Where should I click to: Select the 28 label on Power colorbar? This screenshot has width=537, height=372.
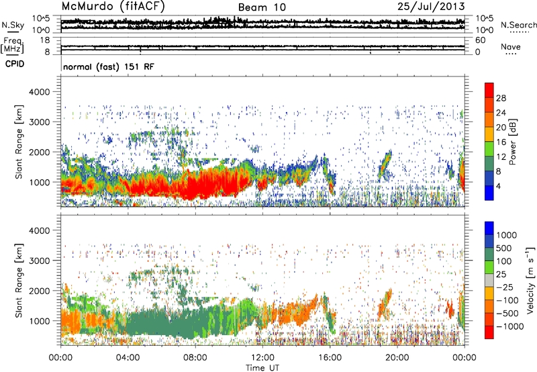501,98
